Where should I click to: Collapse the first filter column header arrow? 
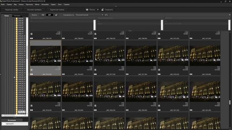95,18
